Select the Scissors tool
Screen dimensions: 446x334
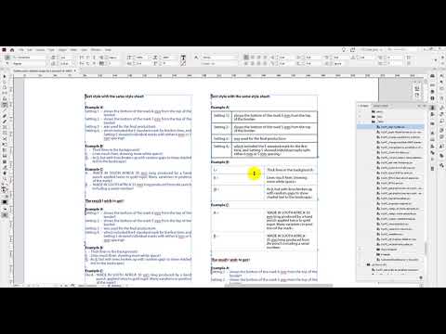click(x=5, y=139)
